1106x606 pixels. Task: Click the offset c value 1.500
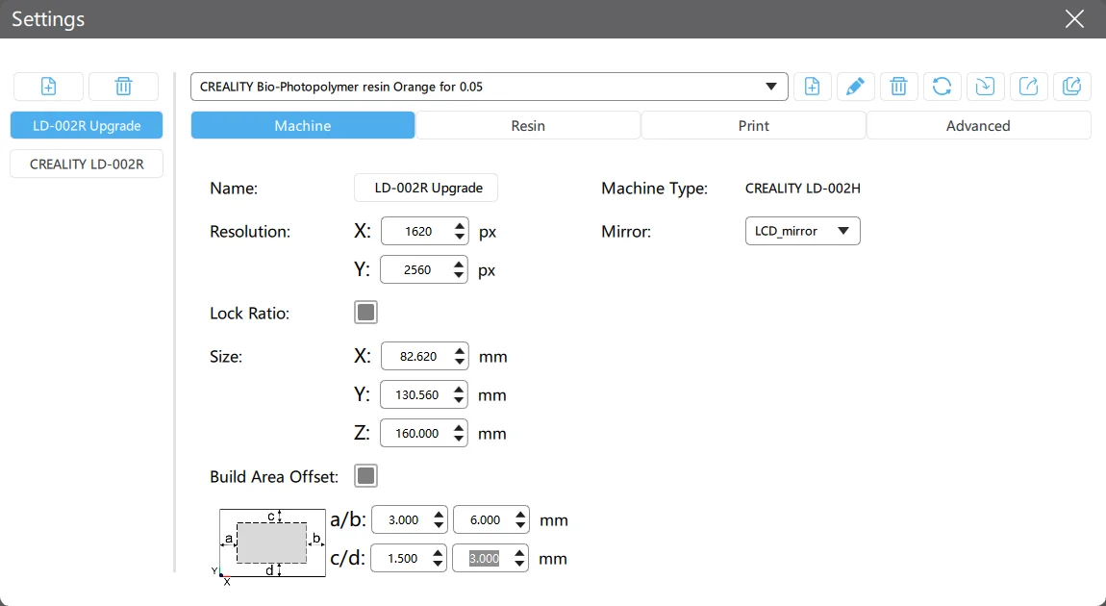coord(402,558)
